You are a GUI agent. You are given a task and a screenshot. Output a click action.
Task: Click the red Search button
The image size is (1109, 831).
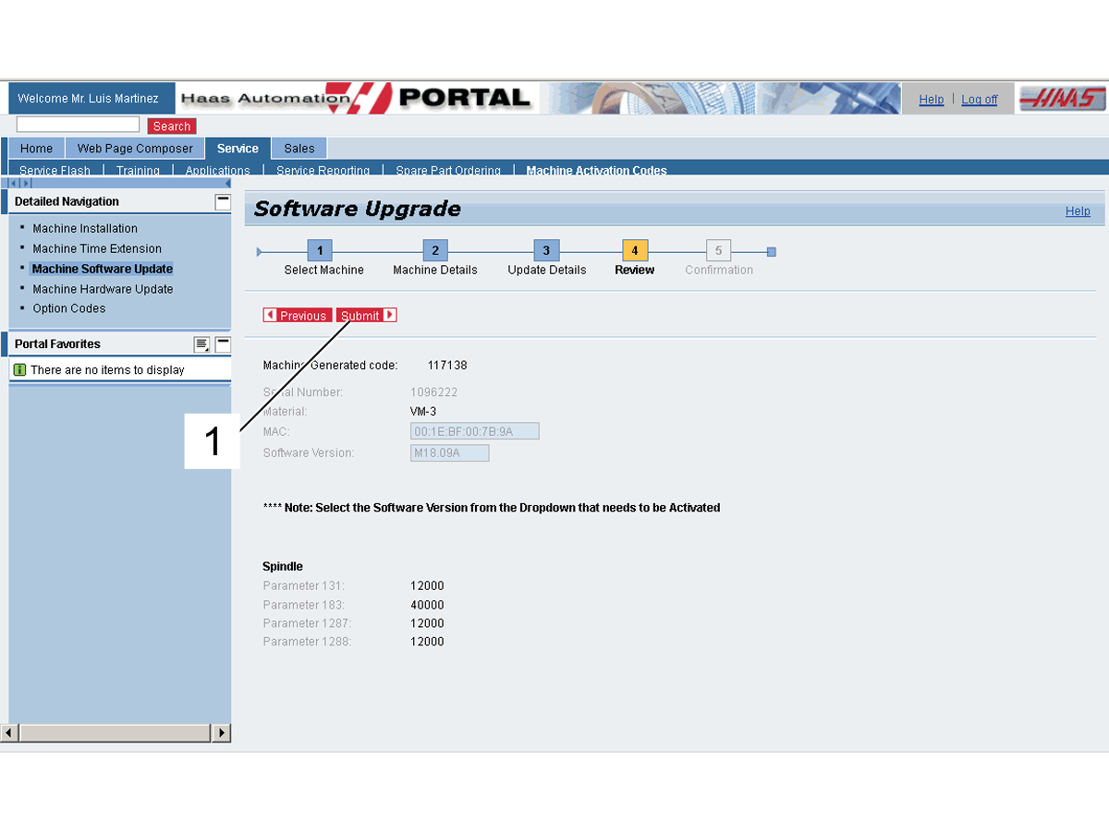point(172,126)
